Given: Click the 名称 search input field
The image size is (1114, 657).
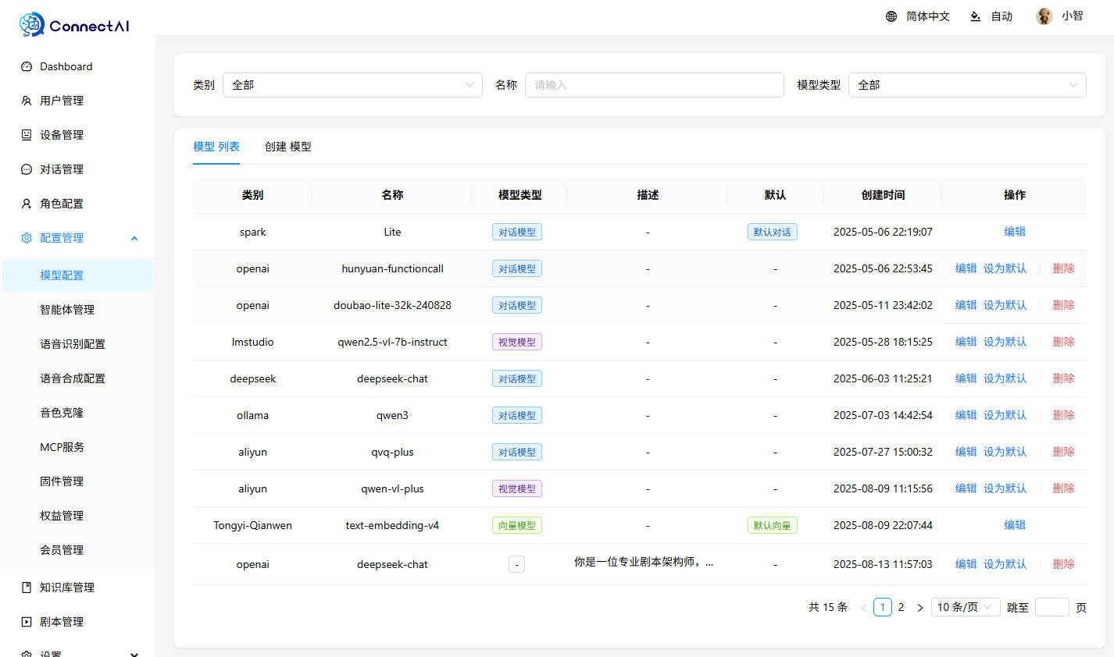Looking at the screenshot, I should pos(655,85).
